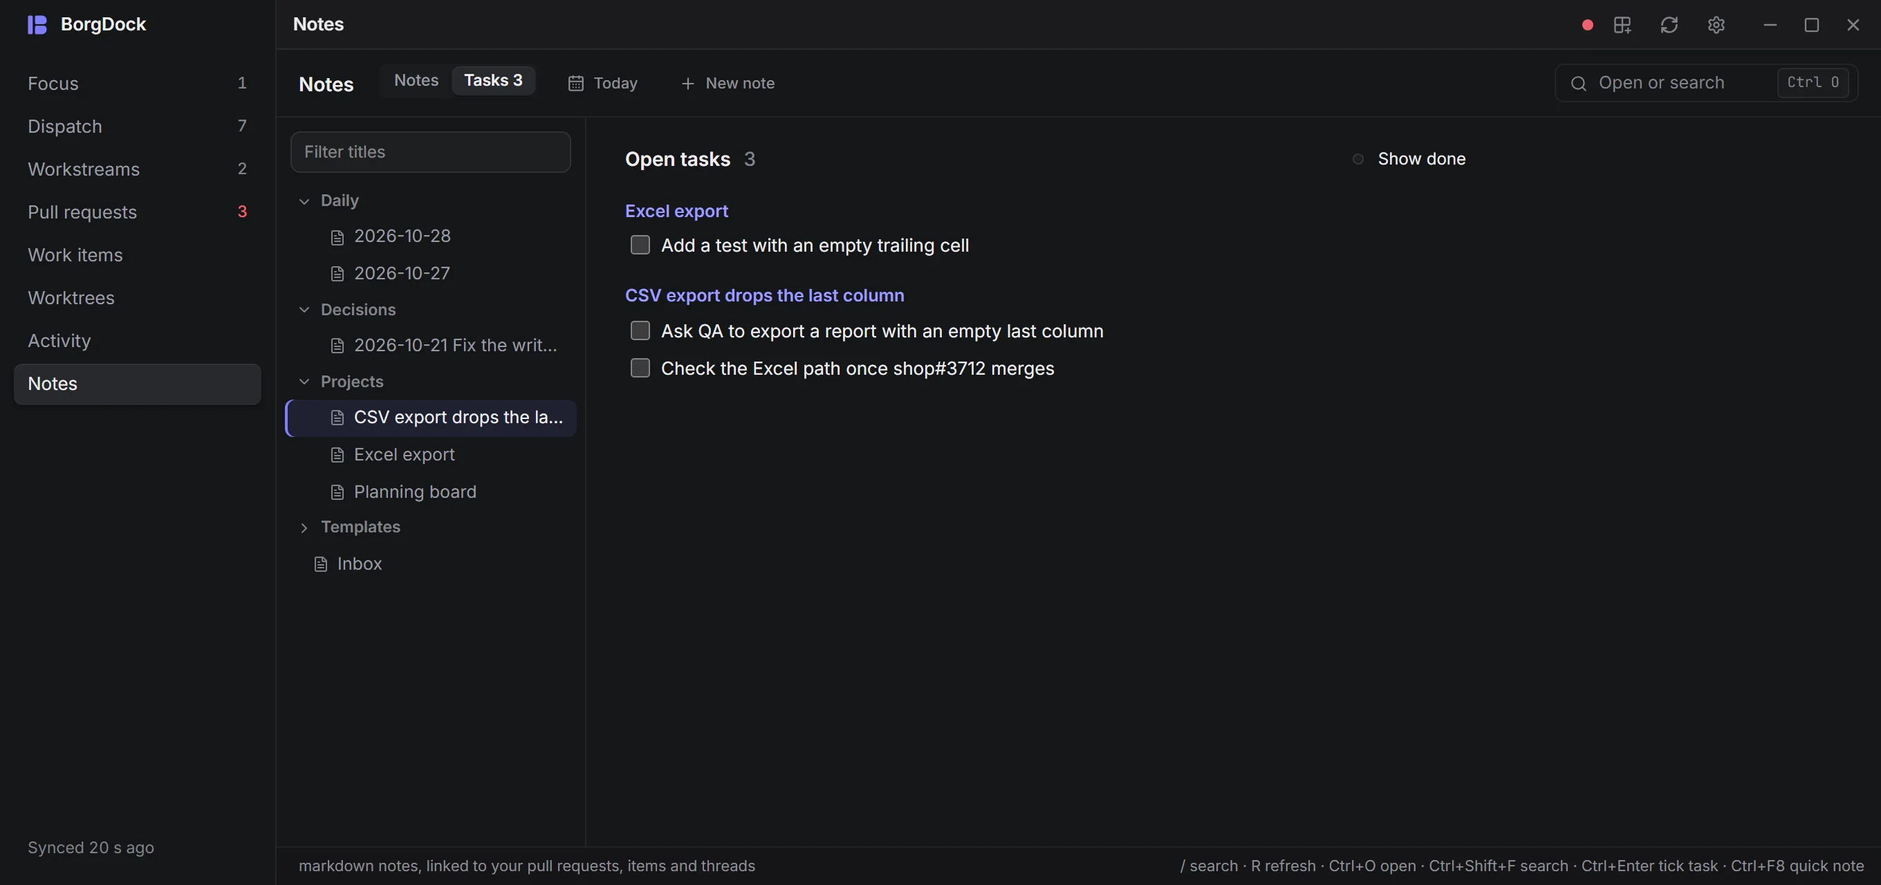Click the Open or search field
This screenshot has width=1881, height=885.
point(1706,82)
